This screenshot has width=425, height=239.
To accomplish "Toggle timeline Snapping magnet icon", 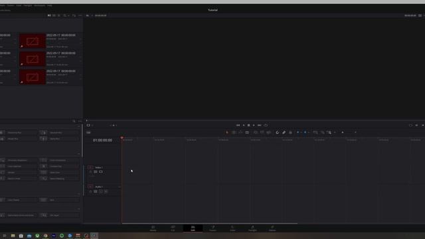I will coord(278,133).
